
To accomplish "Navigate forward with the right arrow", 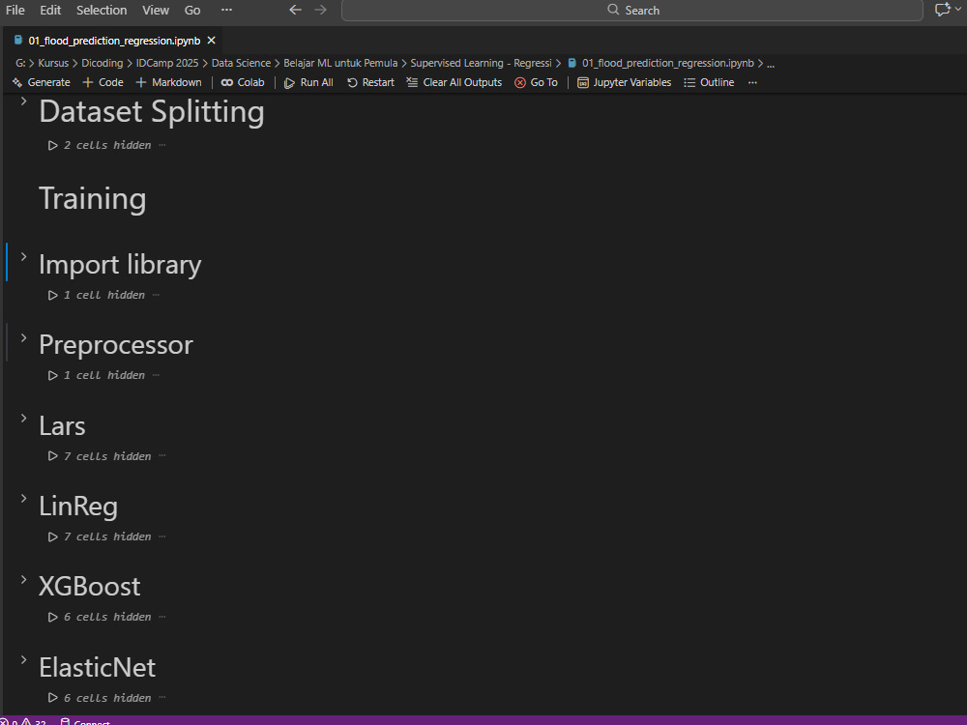I will [x=321, y=10].
